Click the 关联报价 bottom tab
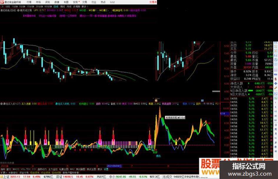The image size is (278, 179). click(13, 173)
